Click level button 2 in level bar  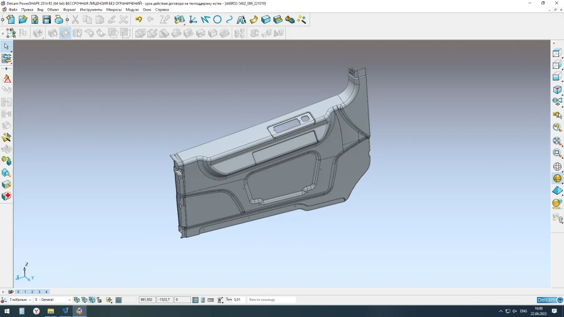coord(32,292)
